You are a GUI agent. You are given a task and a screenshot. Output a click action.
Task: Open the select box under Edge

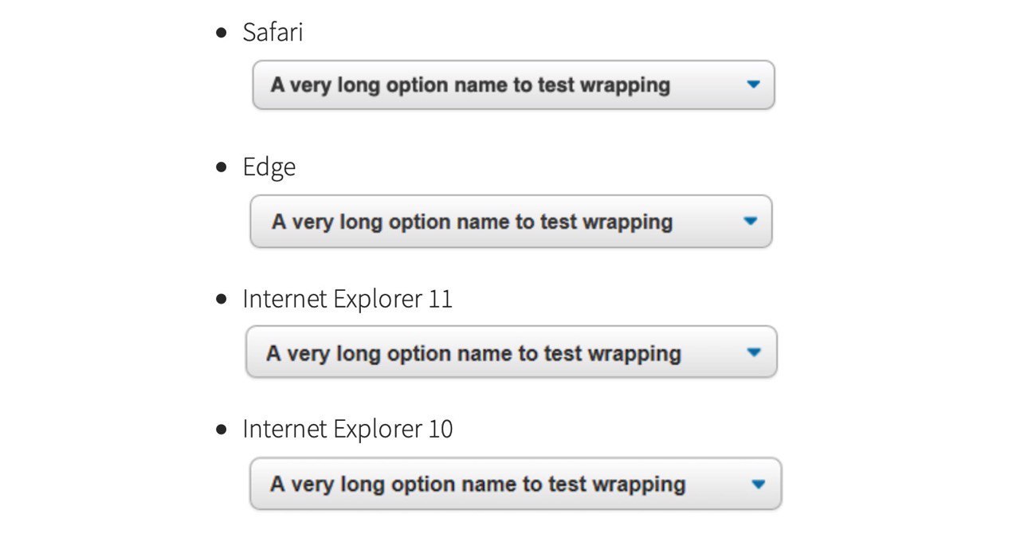pos(511,222)
